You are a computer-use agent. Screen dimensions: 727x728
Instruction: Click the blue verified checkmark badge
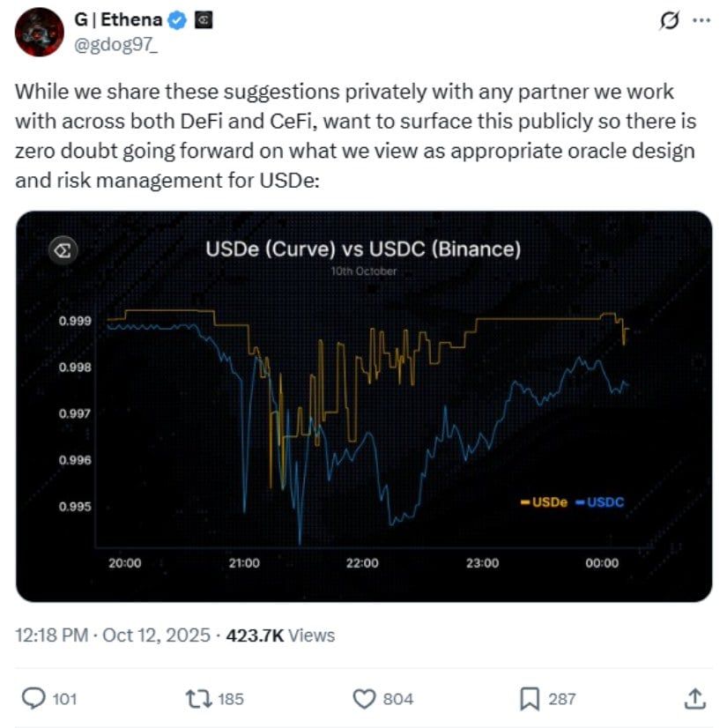(179, 19)
